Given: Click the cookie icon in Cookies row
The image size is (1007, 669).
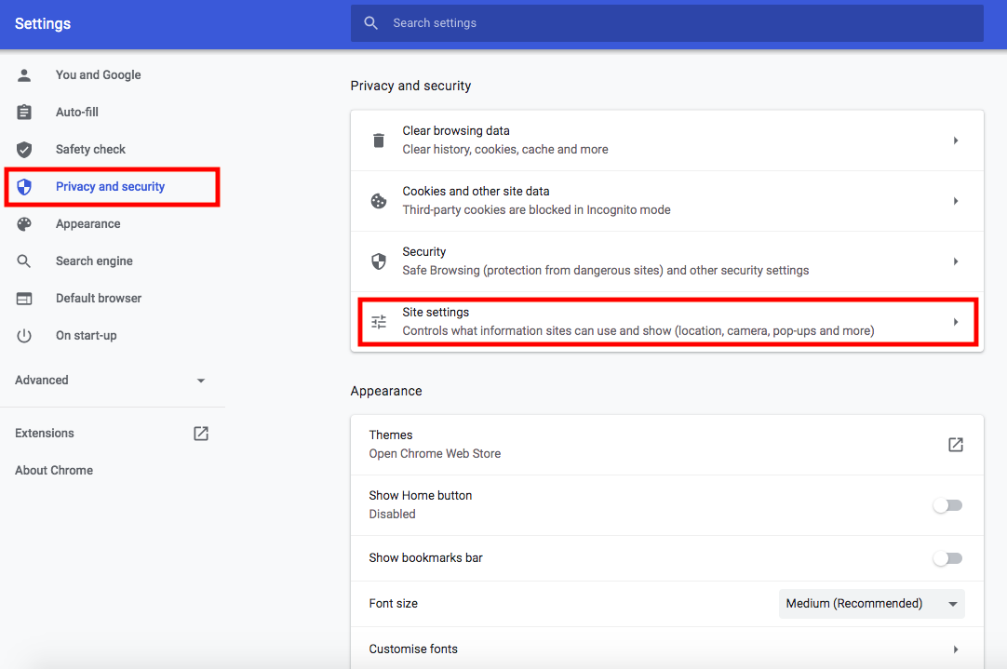Looking at the screenshot, I should 379,201.
